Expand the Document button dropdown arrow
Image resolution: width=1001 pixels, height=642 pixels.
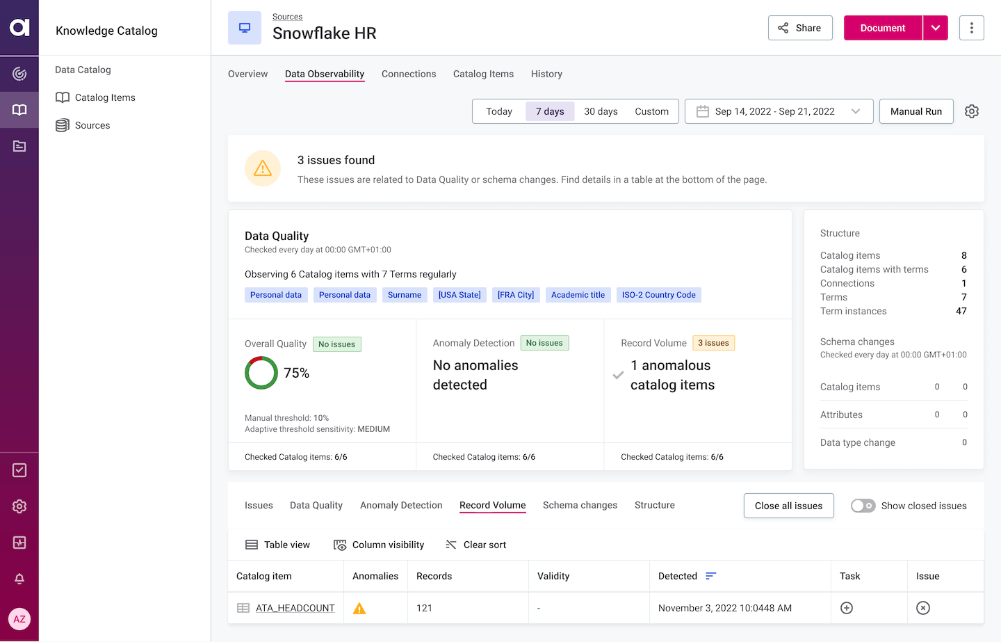pyautogui.click(x=936, y=28)
